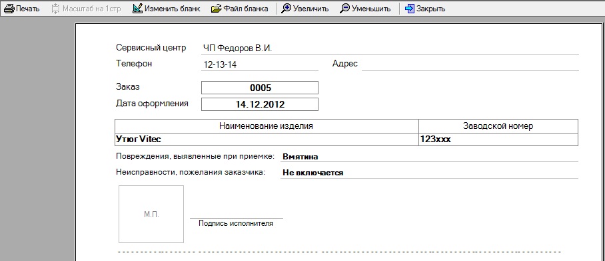Click the Файл бланка label

246,9
